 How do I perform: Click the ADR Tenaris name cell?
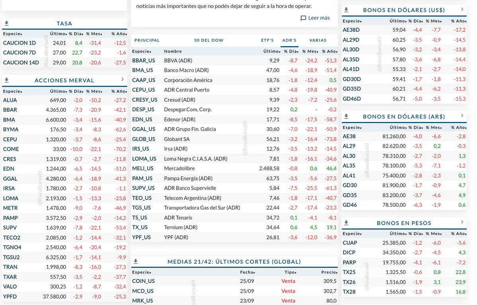(x=178, y=218)
